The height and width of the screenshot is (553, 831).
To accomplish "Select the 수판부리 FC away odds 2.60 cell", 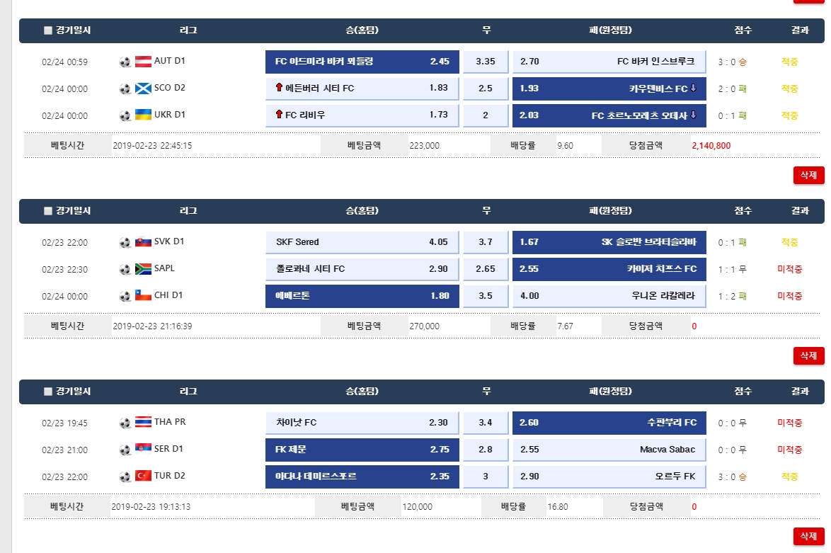I will [609, 423].
